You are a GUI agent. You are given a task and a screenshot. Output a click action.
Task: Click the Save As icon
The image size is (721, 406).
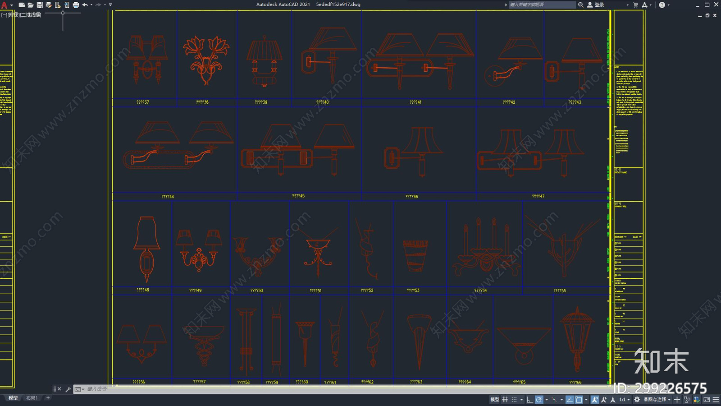click(x=49, y=5)
